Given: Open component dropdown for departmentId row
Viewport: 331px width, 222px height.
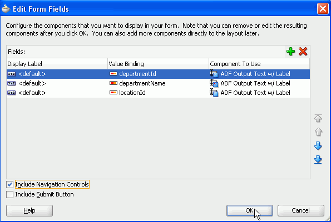Looking at the screenshot, I should click(x=259, y=74).
